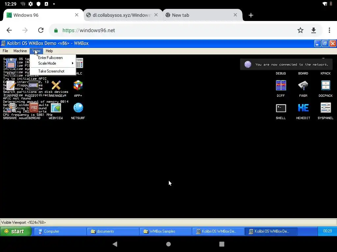337x252 pixels.
Task: Open the File menu in WMBox
Action: pos(5,51)
